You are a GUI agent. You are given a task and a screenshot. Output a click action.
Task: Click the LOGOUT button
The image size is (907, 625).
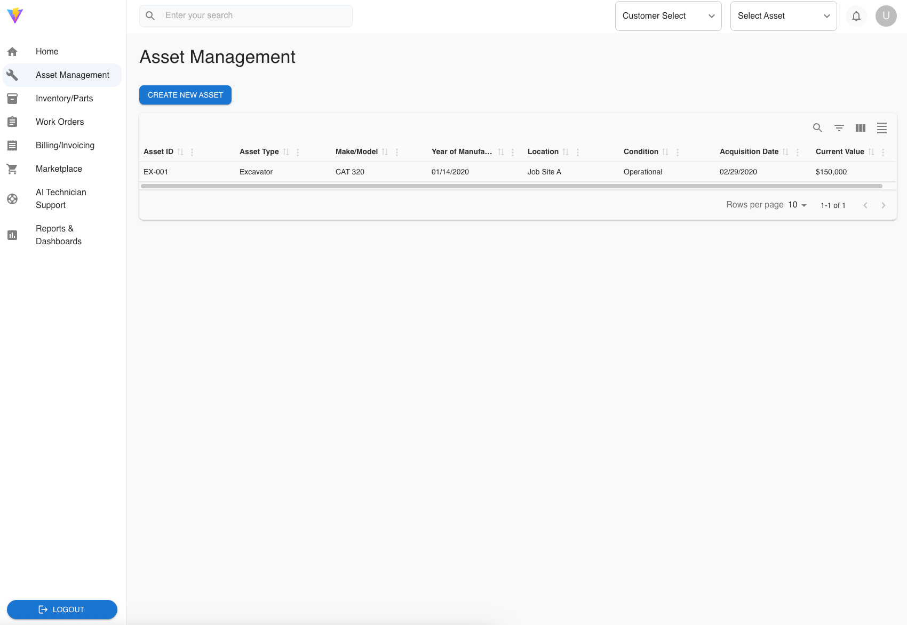click(62, 610)
